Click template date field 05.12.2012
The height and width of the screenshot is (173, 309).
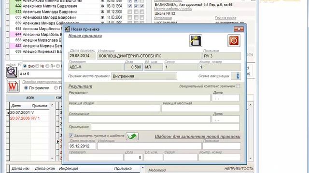[82, 146]
